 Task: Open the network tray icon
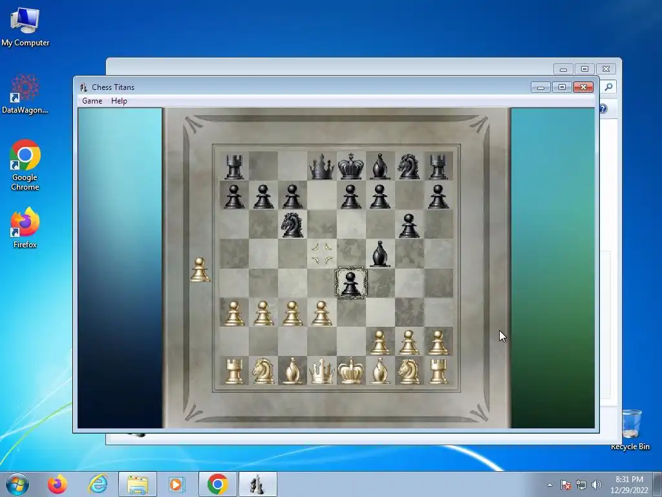click(x=581, y=485)
